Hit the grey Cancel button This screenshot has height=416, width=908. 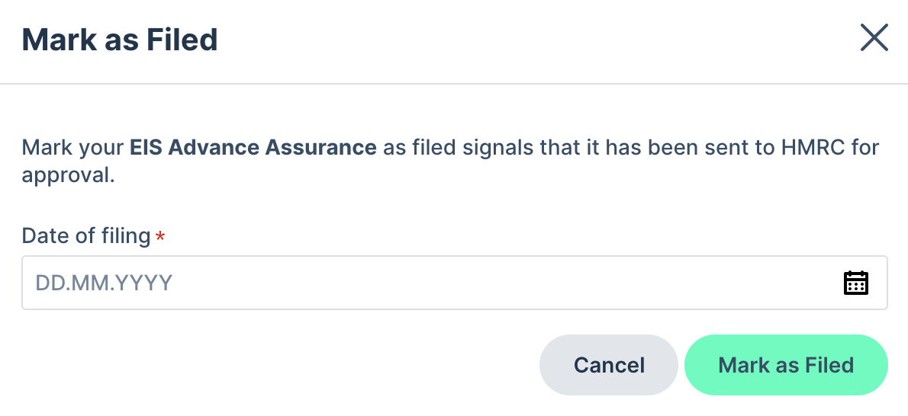tap(609, 365)
